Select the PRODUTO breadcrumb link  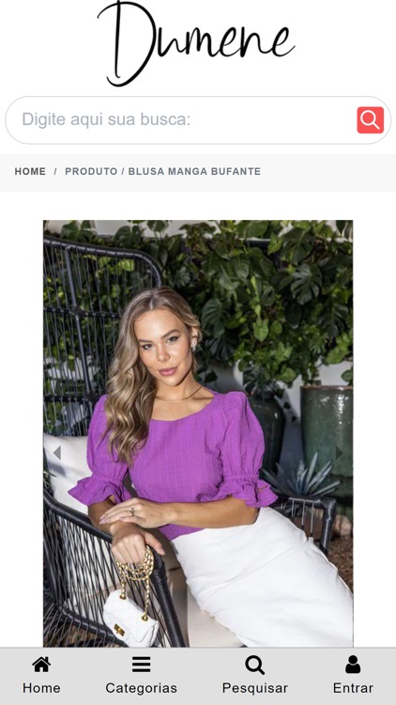[91, 171]
